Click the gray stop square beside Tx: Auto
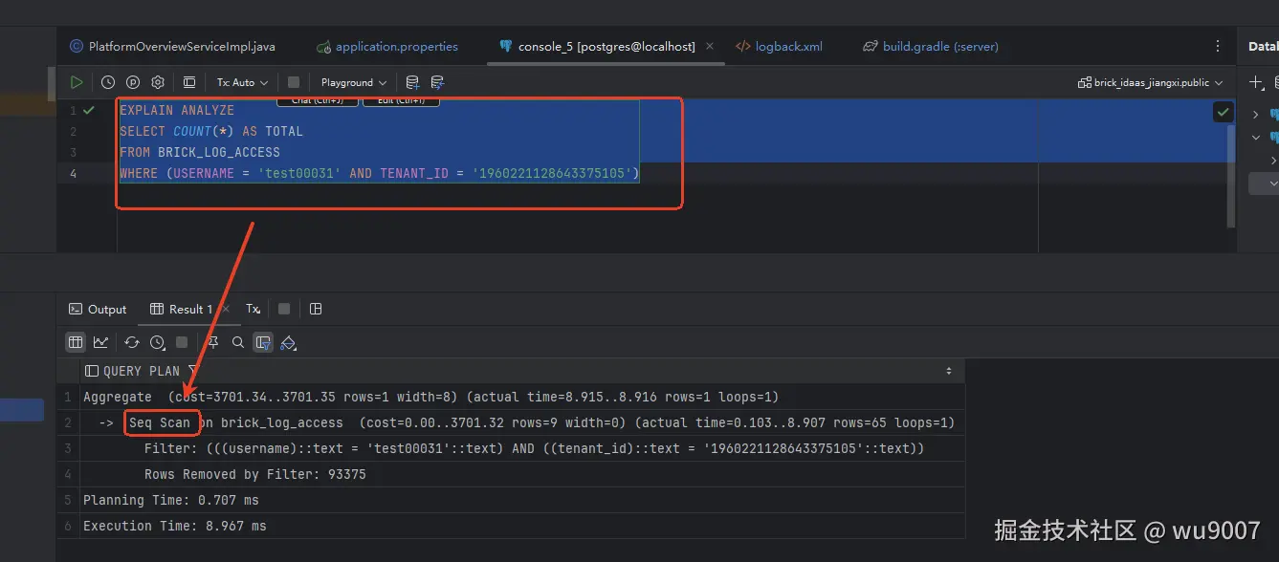This screenshot has height=562, width=1279. (x=294, y=82)
